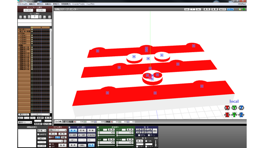Click the blue Z move axis icon
Image resolution: width=264 pixels, height=148 pixels.
point(241,115)
